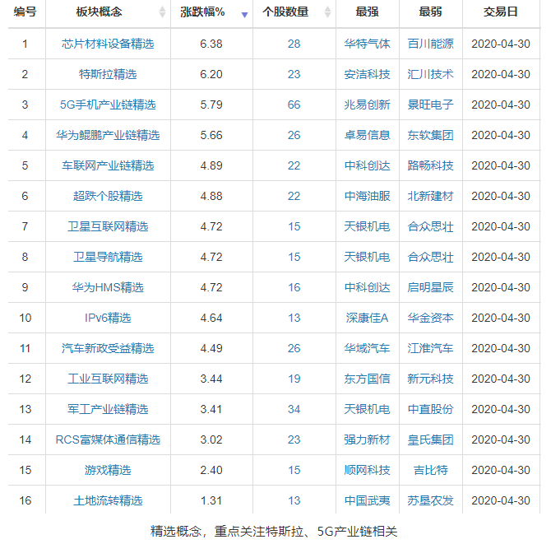The image size is (551, 544).
Task: Open 华为鲲鹏产业链精选 link
Action: (108, 135)
